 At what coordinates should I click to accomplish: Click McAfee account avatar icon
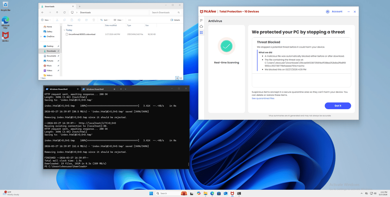(x=328, y=11)
